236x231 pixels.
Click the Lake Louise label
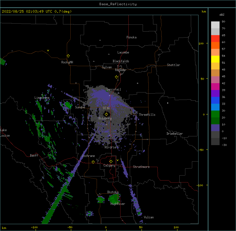click(5, 133)
